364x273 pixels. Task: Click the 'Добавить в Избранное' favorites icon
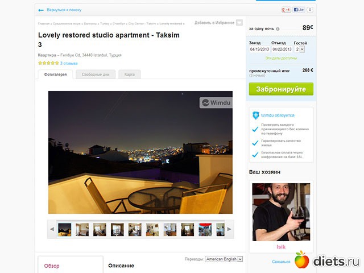pyautogui.click(x=239, y=23)
